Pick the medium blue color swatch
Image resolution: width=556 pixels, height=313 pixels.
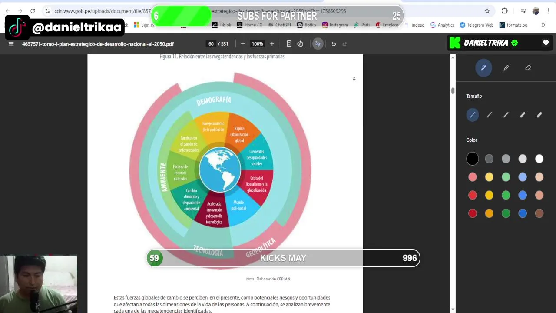pos(523,195)
